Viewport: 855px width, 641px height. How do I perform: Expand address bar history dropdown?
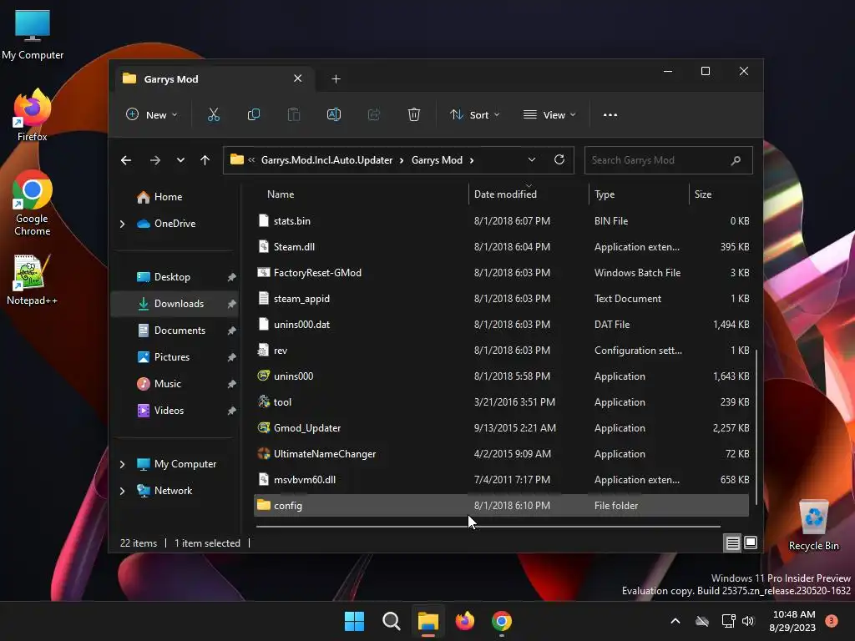(x=532, y=159)
